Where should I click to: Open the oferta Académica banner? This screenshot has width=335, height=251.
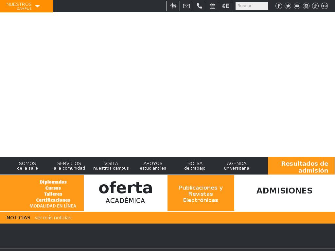click(x=125, y=193)
